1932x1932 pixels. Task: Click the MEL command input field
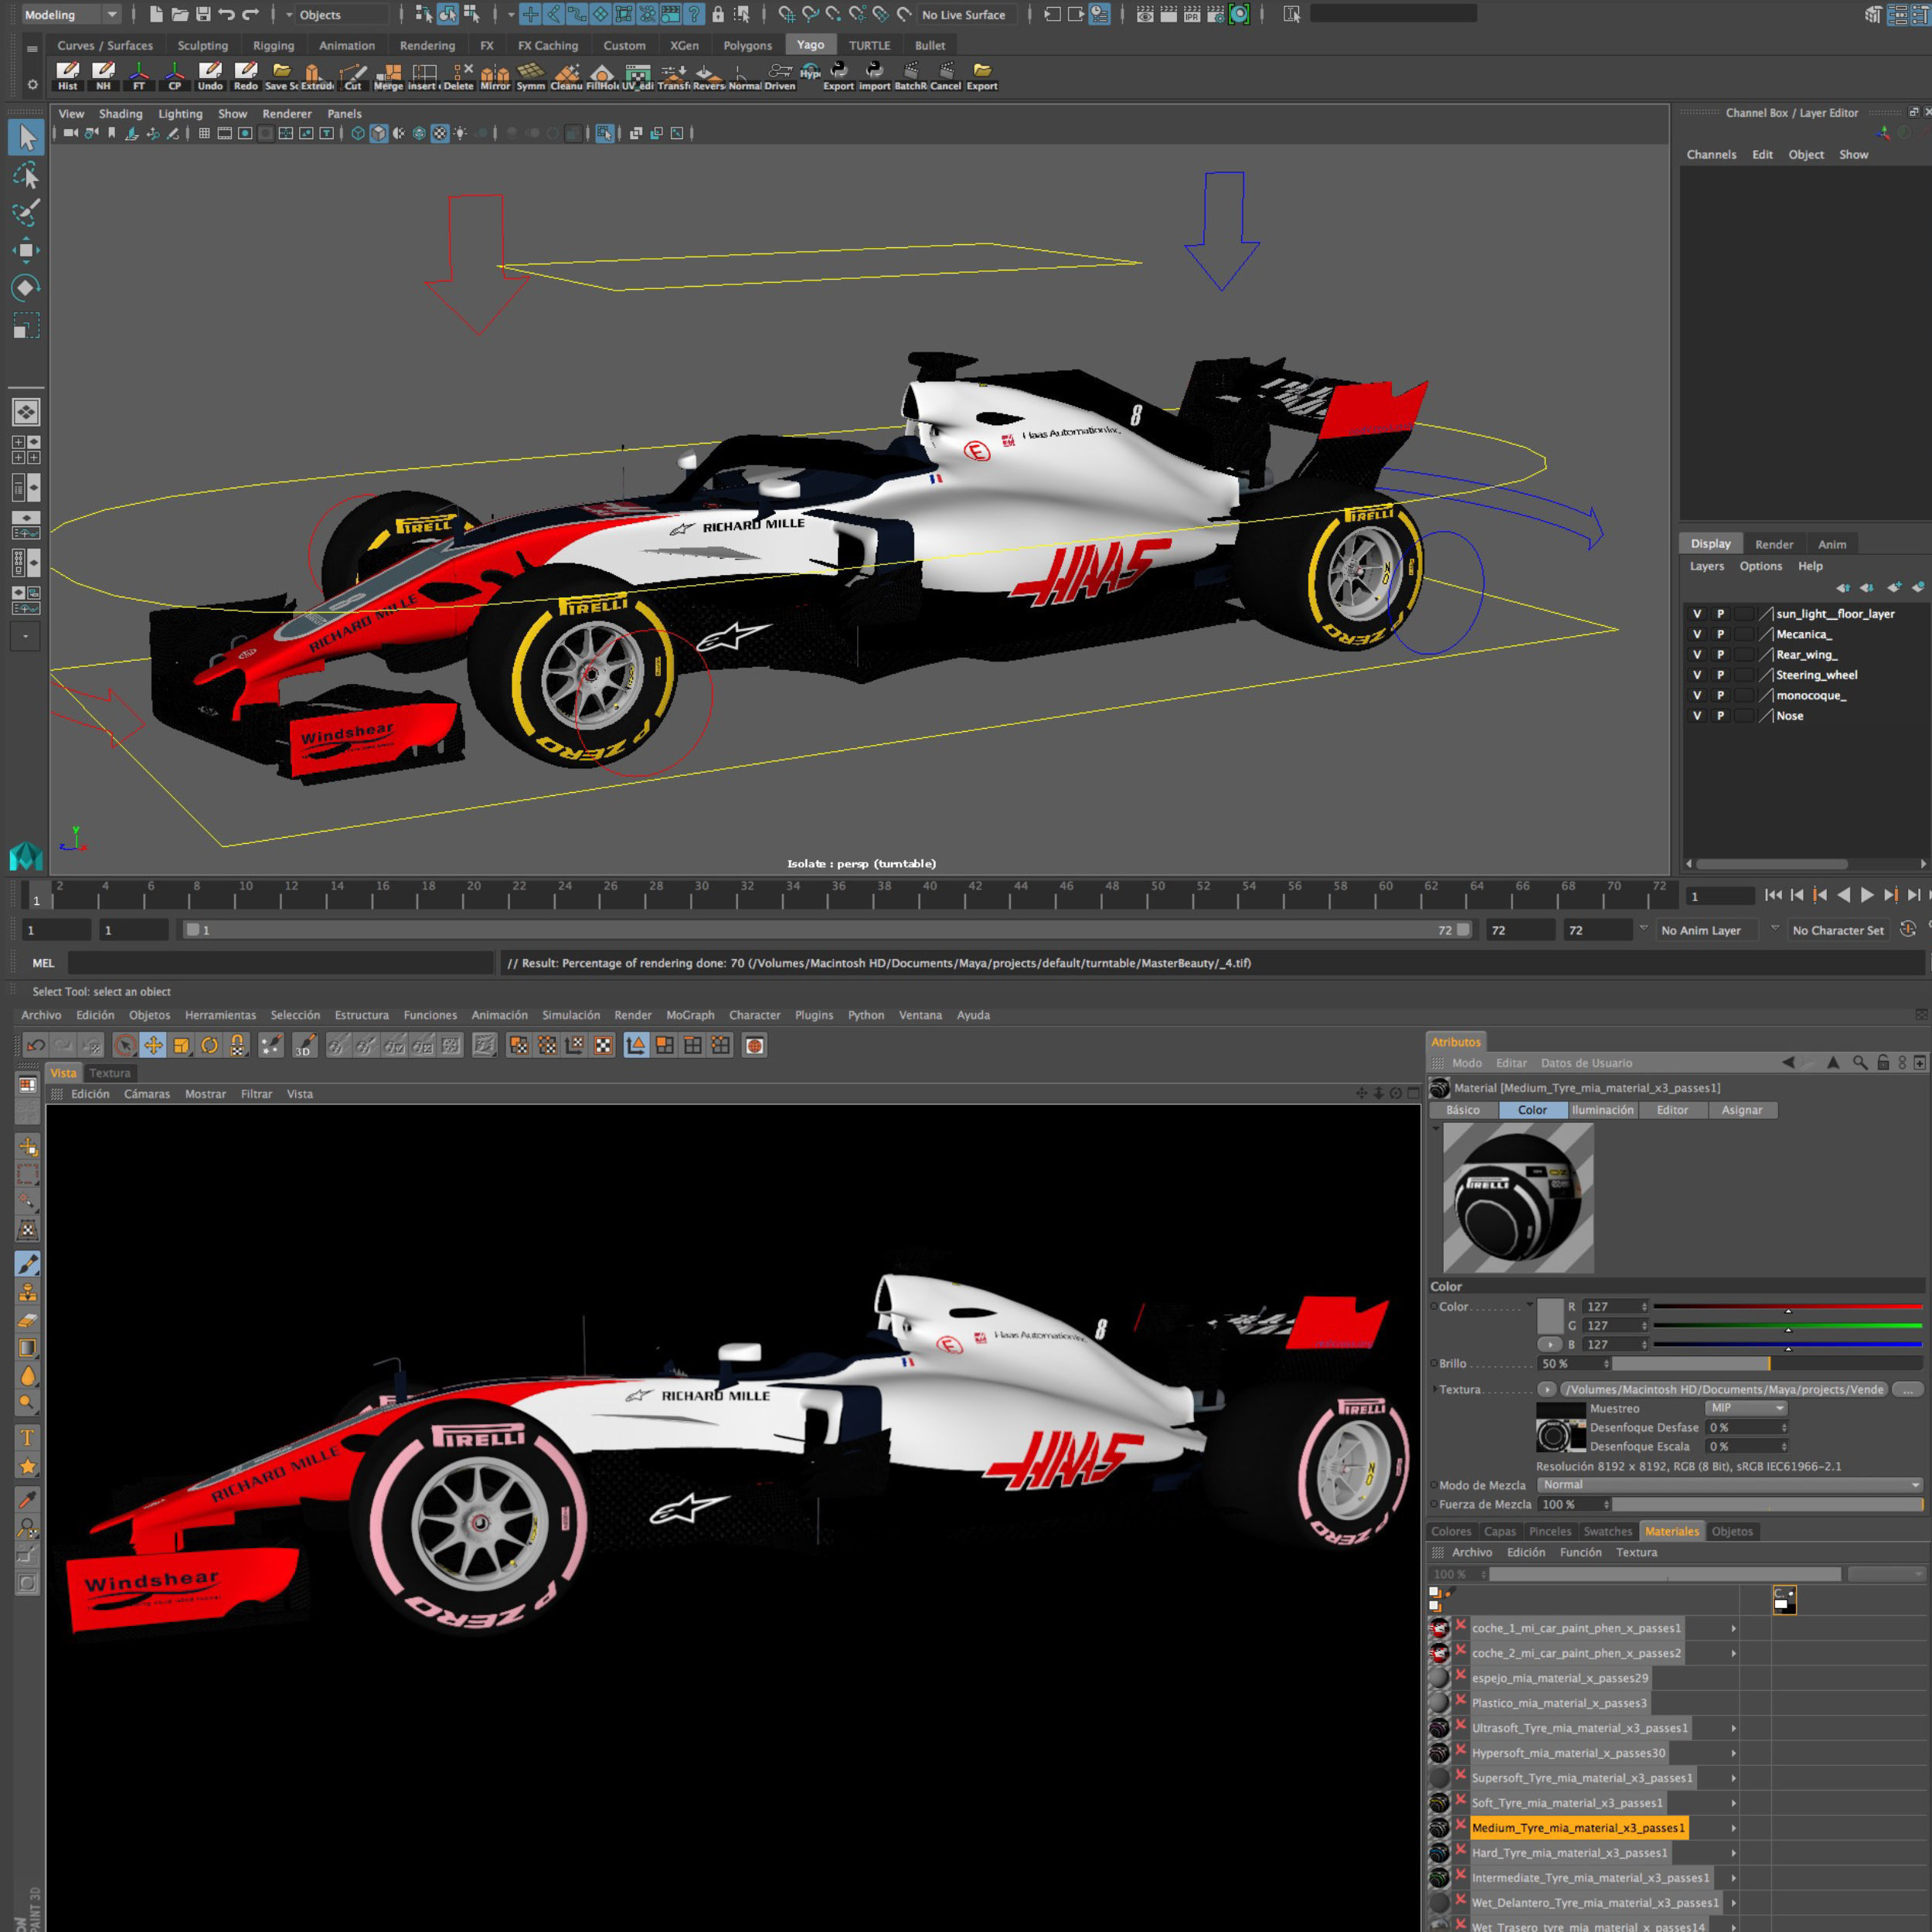pyautogui.click(x=281, y=963)
